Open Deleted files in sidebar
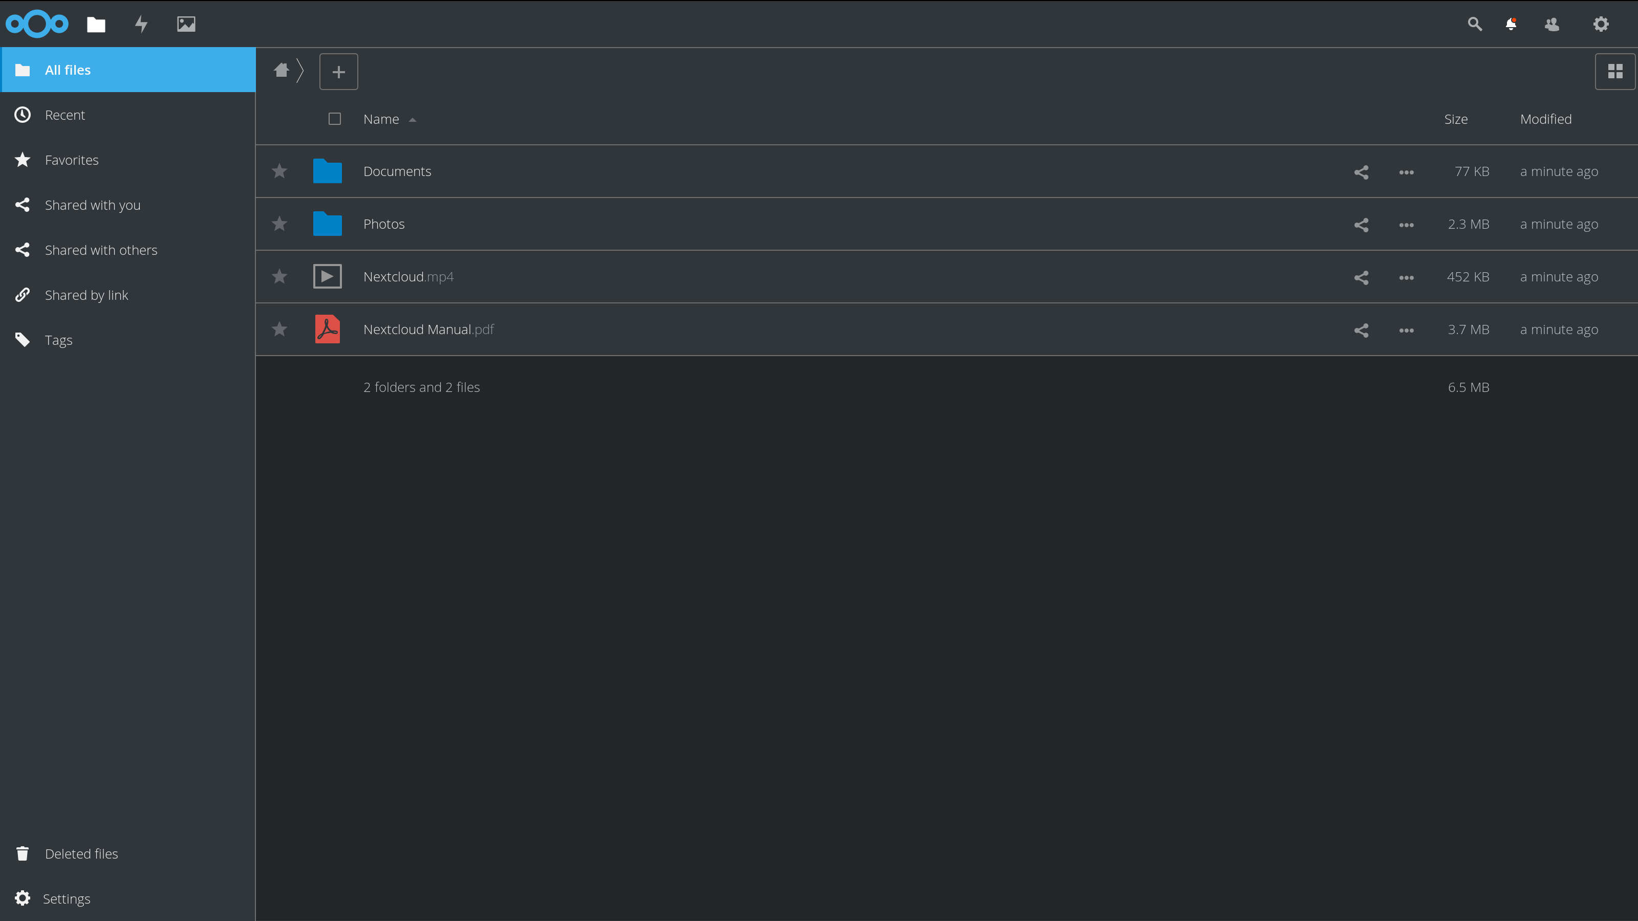1638x921 pixels. click(x=128, y=853)
